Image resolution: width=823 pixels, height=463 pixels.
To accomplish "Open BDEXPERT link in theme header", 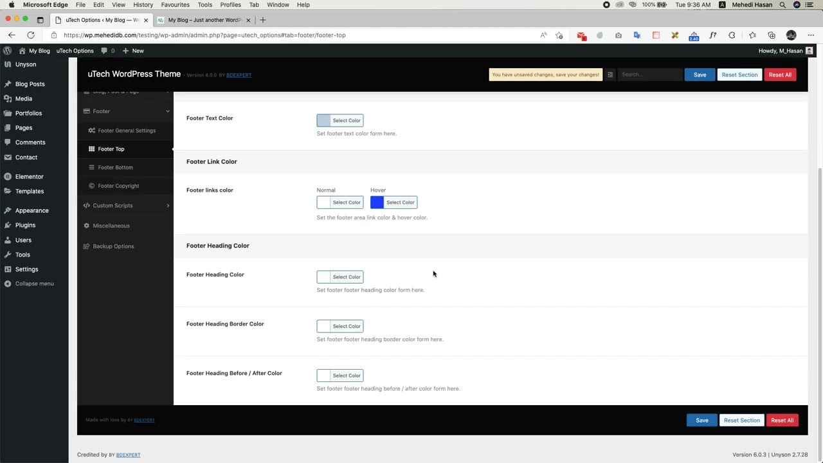I will (x=239, y=75).
